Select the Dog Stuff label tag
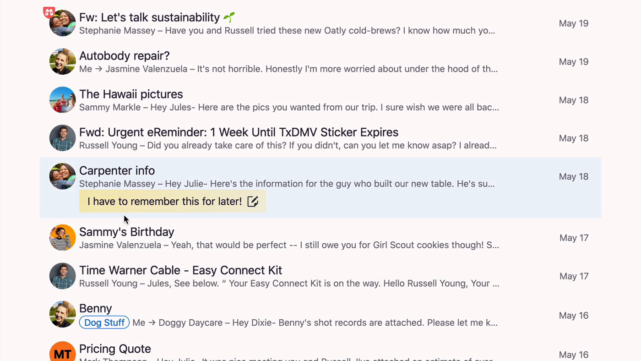The image size is (641, 361). 104,323
